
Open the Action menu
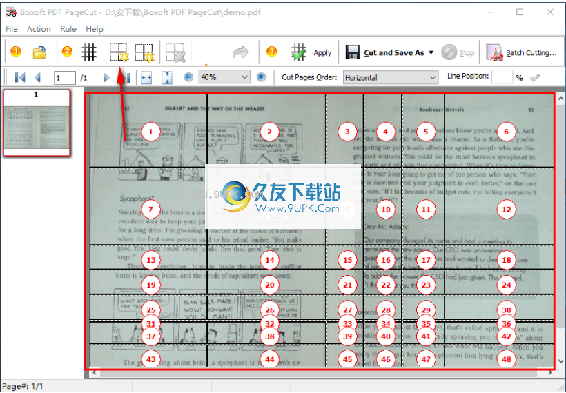pos(39,29)
